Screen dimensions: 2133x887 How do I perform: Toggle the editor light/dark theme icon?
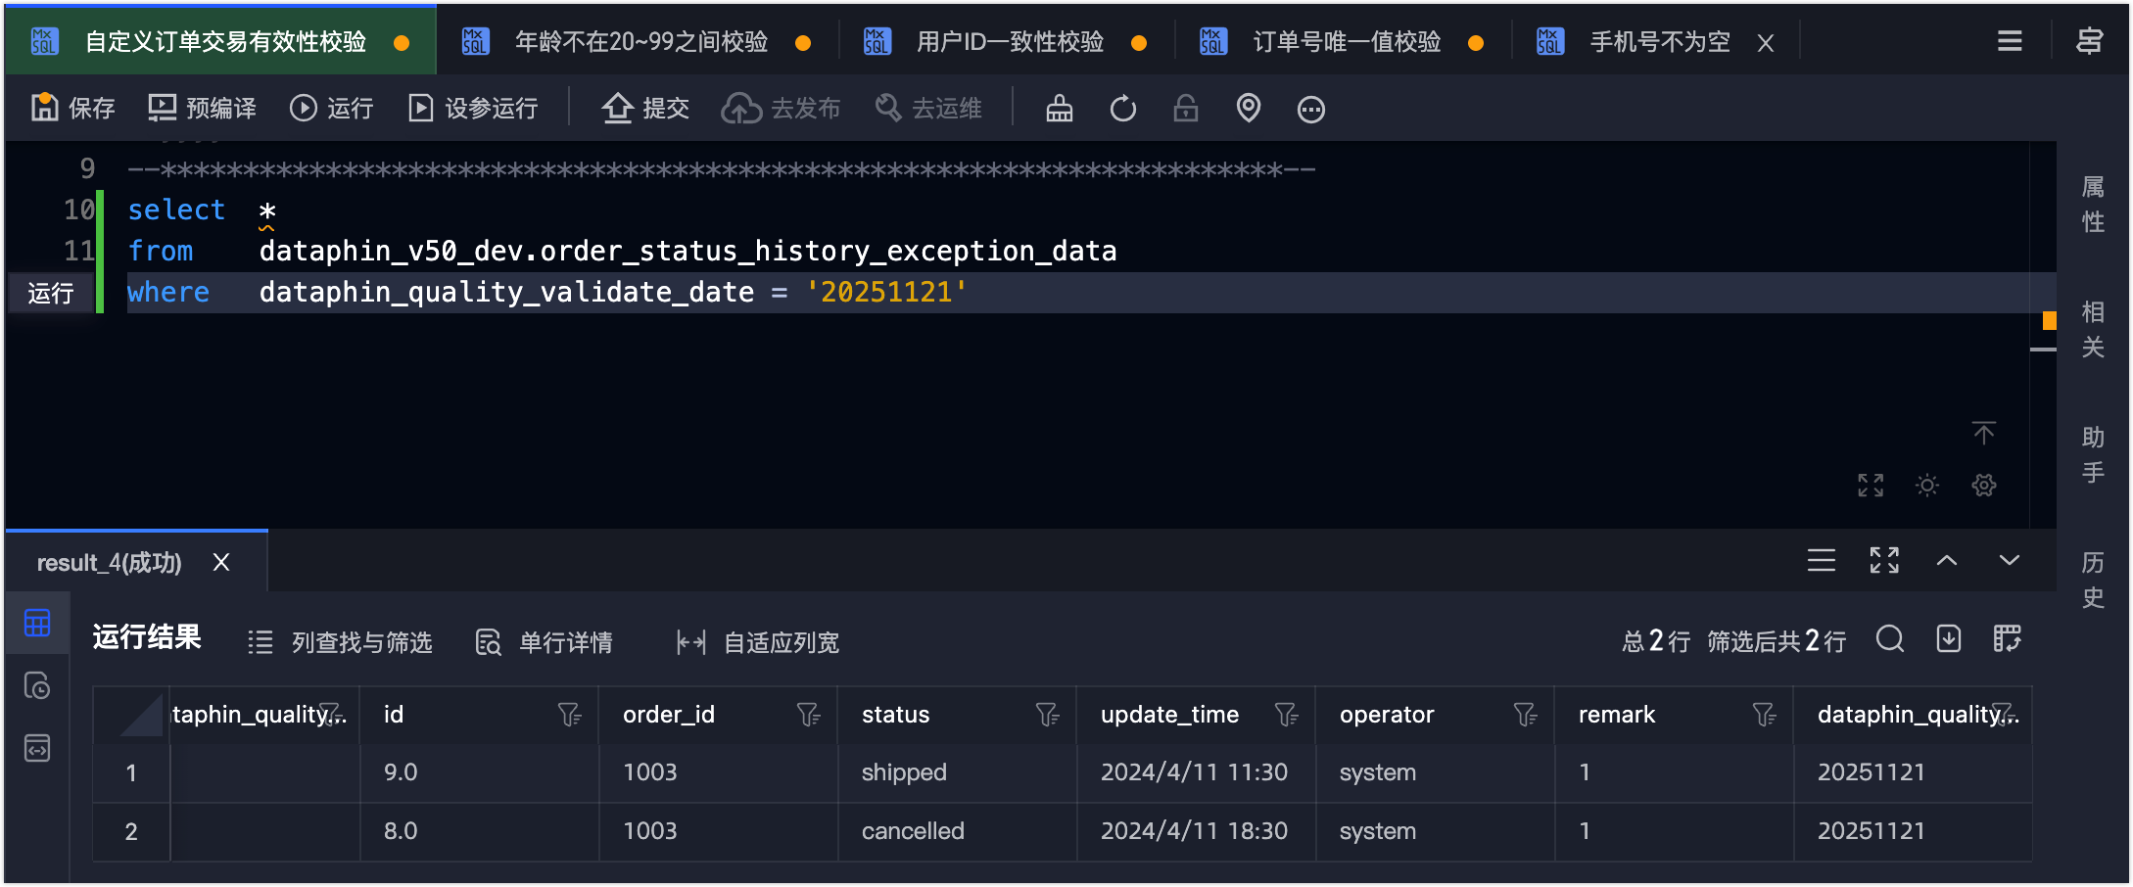pos(1927,485)
